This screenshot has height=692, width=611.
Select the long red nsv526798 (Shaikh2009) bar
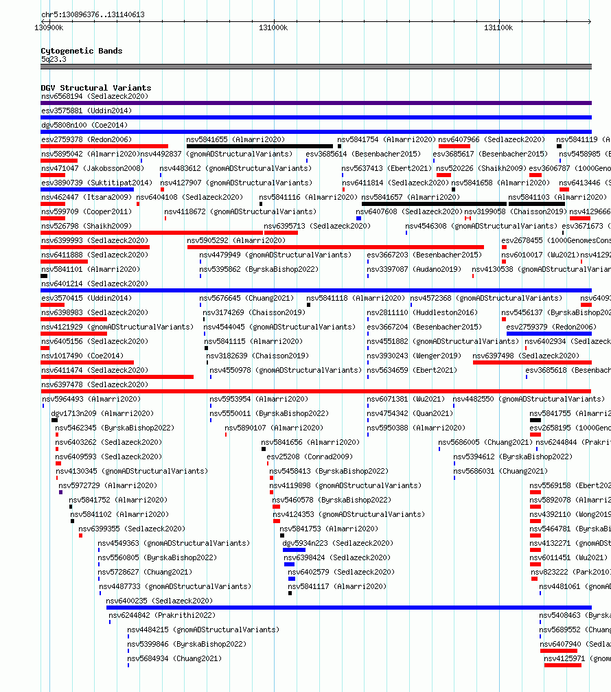(x=152, y=233)
